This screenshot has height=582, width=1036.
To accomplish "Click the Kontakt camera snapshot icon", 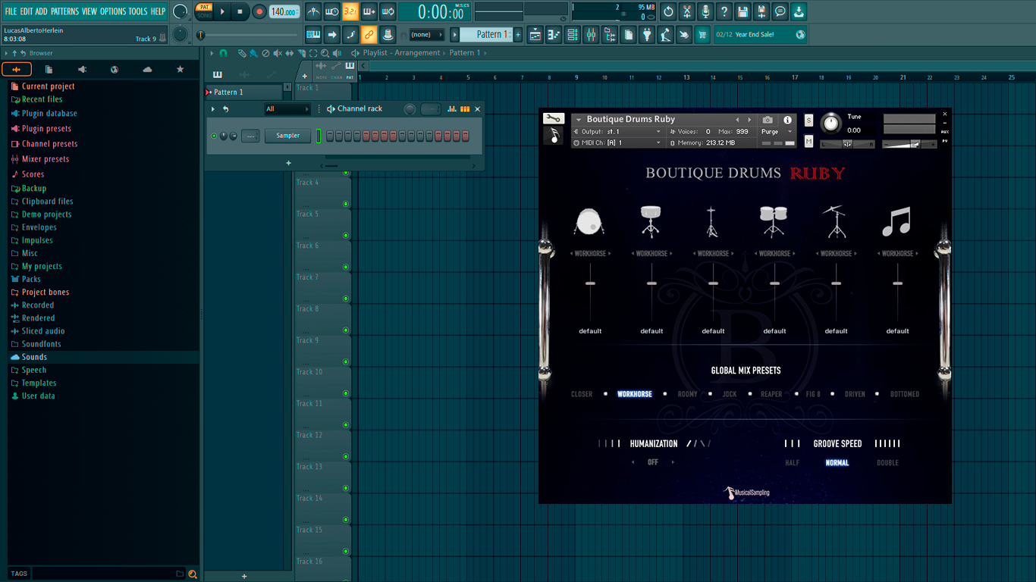I will [768, 120].
